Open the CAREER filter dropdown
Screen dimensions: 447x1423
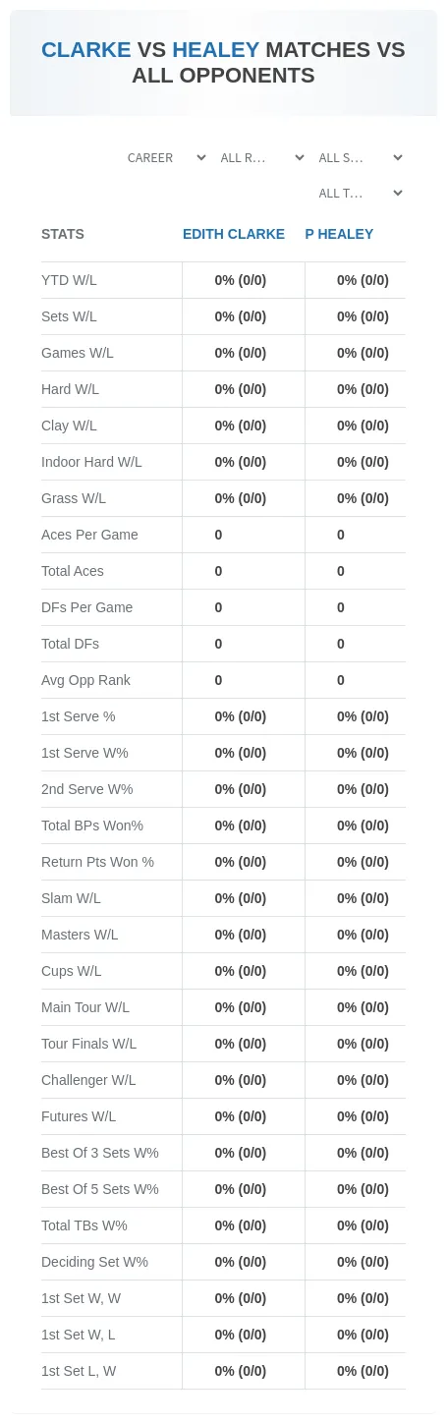click(x=166, y=158)
